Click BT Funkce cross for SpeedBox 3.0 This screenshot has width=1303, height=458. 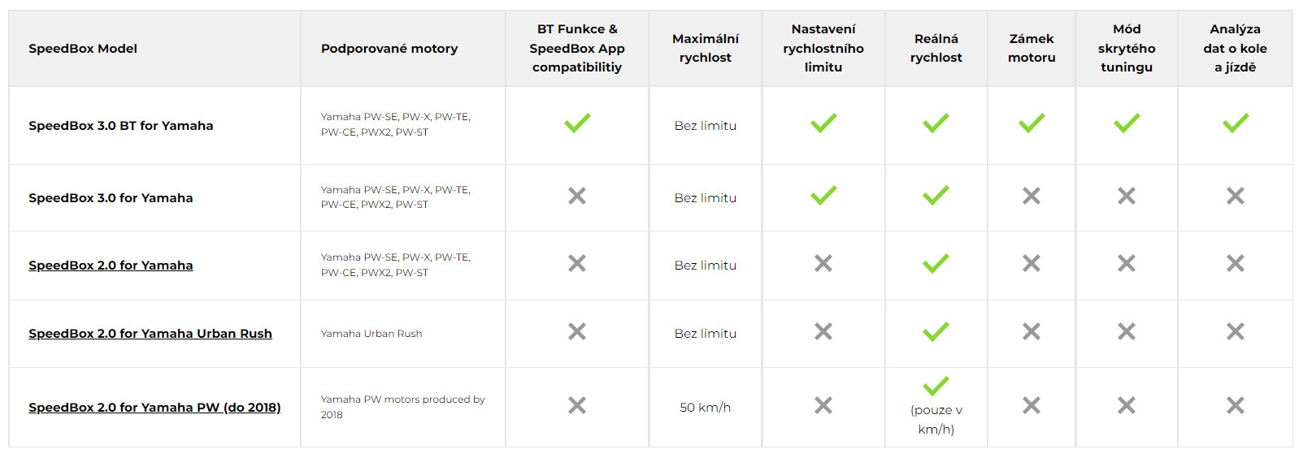(x=577, y=196)
